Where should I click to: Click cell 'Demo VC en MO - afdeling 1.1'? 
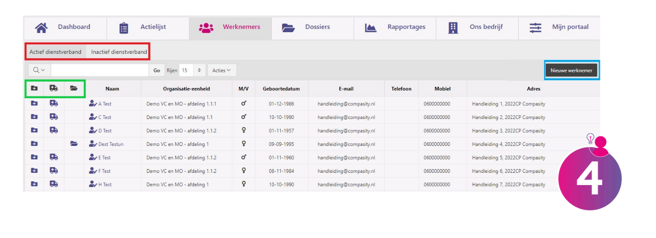click(179, 117)
